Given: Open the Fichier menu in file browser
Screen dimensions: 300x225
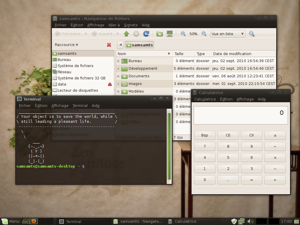Looking at the screenshot, I should click(x=60, y=25).
